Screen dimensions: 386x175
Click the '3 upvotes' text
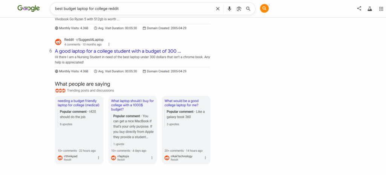173,124
